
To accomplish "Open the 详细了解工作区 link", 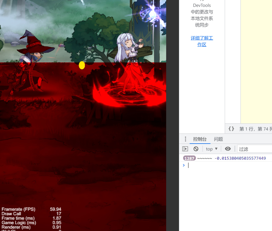I will (202, 41).
